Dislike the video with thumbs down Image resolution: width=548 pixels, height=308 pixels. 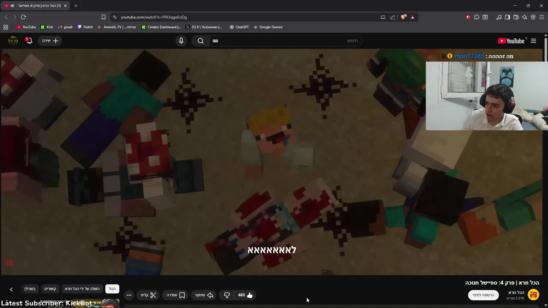click(227, 295)
